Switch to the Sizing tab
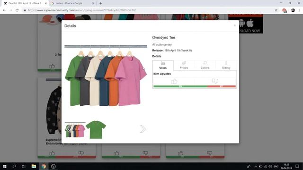Image resolution: width=303 pixels, height=170 pixels. tap(226, 66)
